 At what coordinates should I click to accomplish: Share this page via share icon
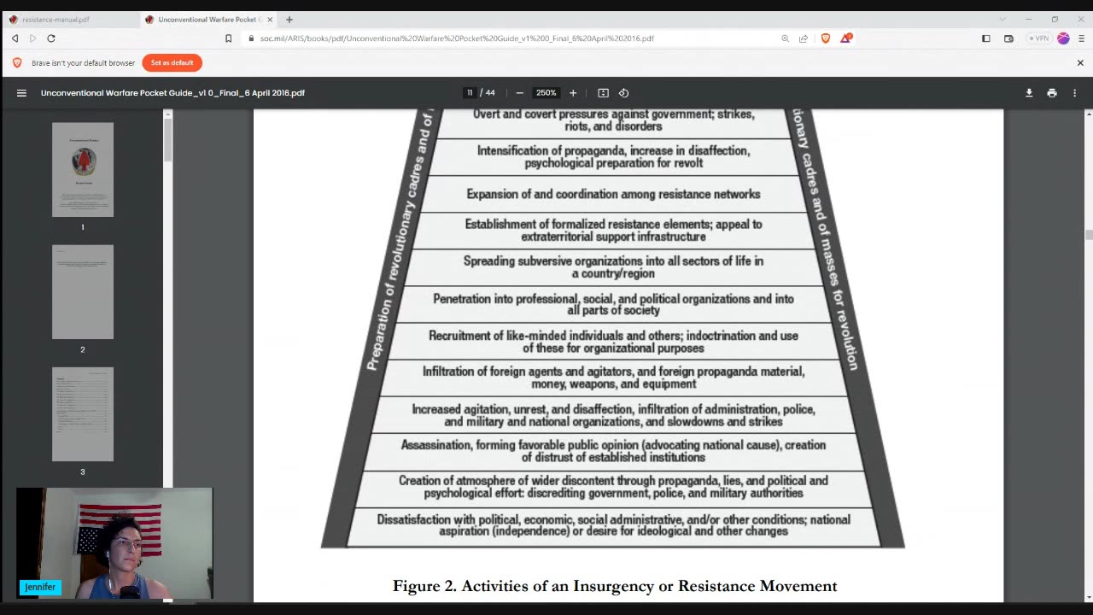[804, 38]
